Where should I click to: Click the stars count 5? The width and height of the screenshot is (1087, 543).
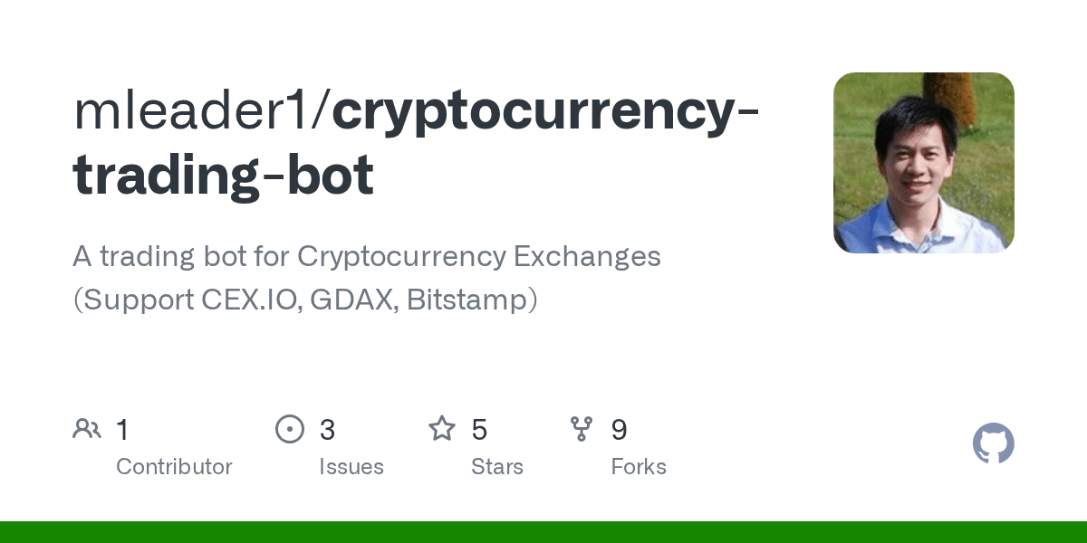[x=479, y=430]
